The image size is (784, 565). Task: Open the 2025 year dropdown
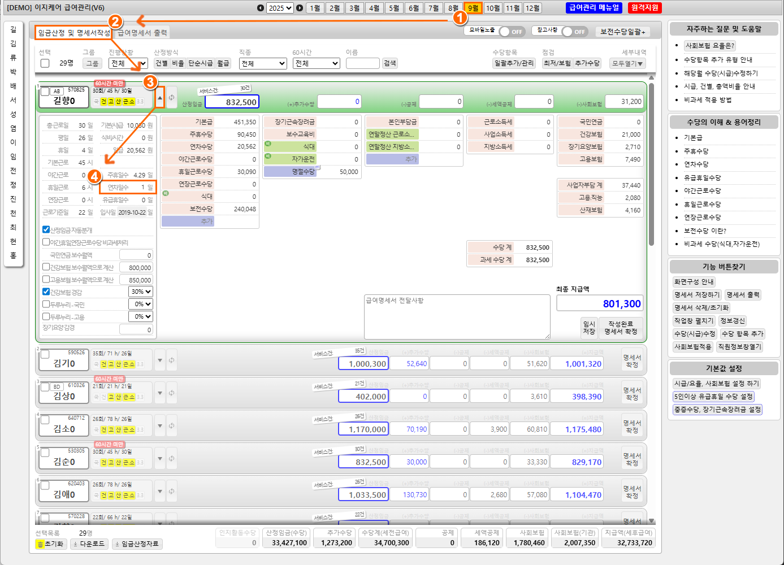pos(280,8)
